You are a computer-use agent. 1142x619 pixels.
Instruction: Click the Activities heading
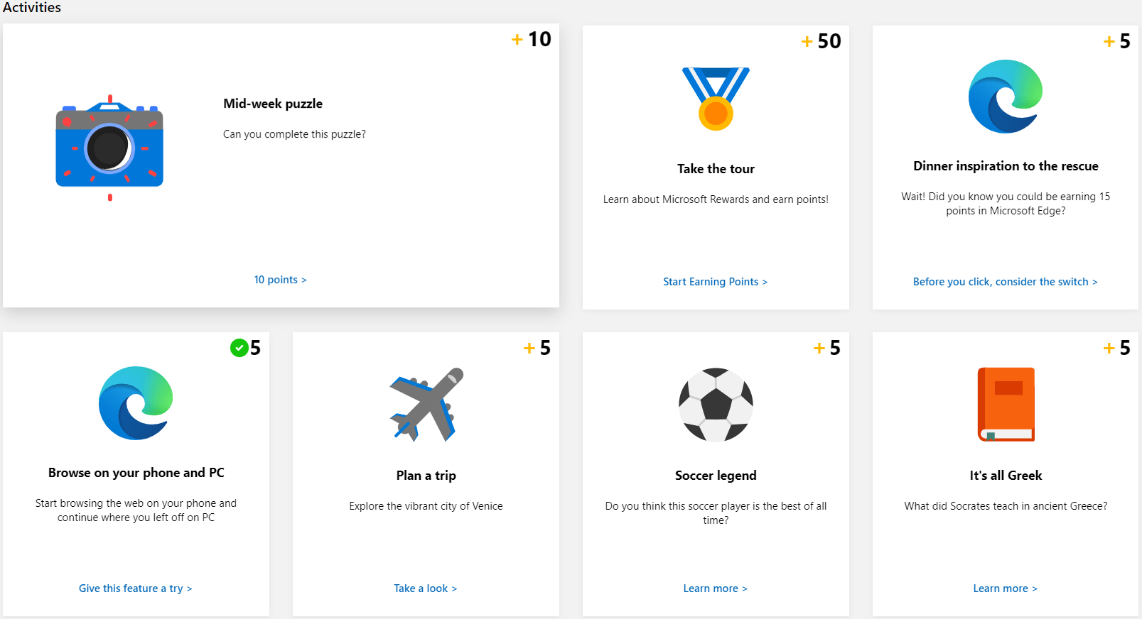click(31, 8)
